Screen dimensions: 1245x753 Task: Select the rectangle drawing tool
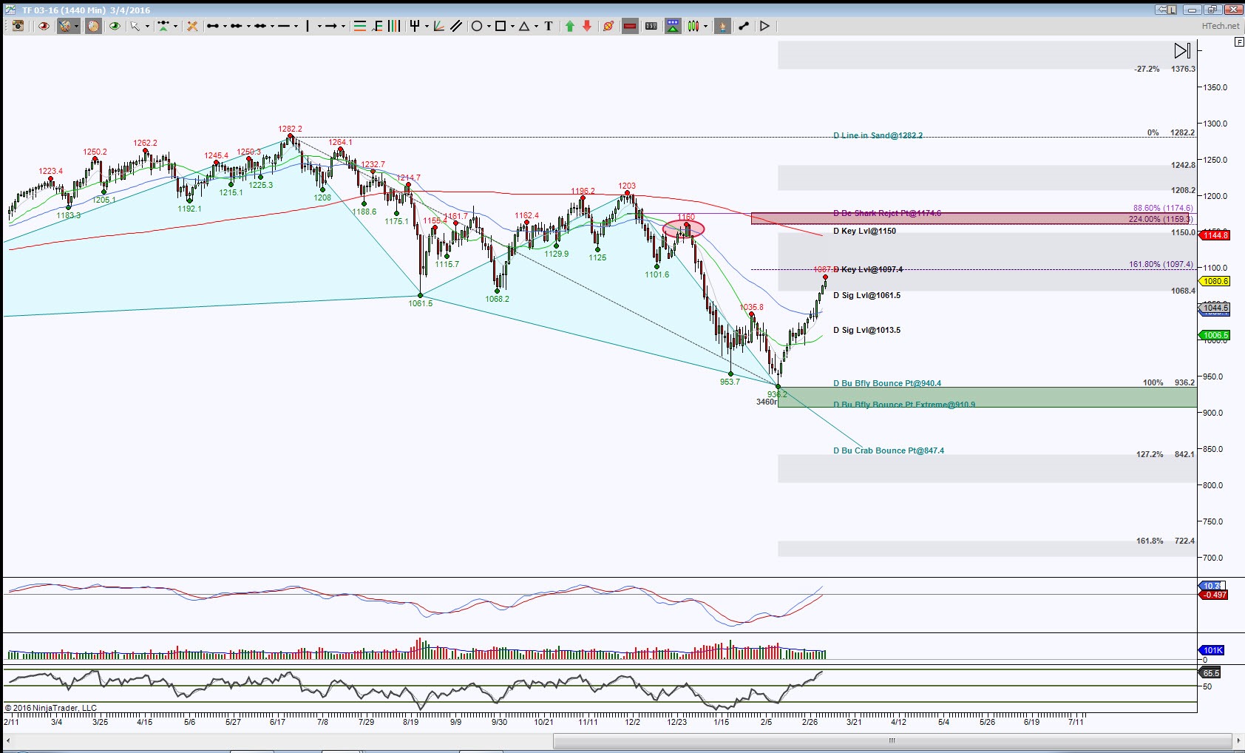pos(501,26)
